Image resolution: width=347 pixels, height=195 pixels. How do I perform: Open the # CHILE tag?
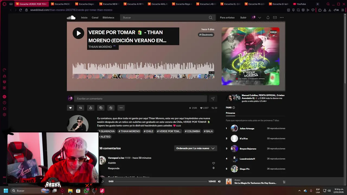[x=149, y=131]
